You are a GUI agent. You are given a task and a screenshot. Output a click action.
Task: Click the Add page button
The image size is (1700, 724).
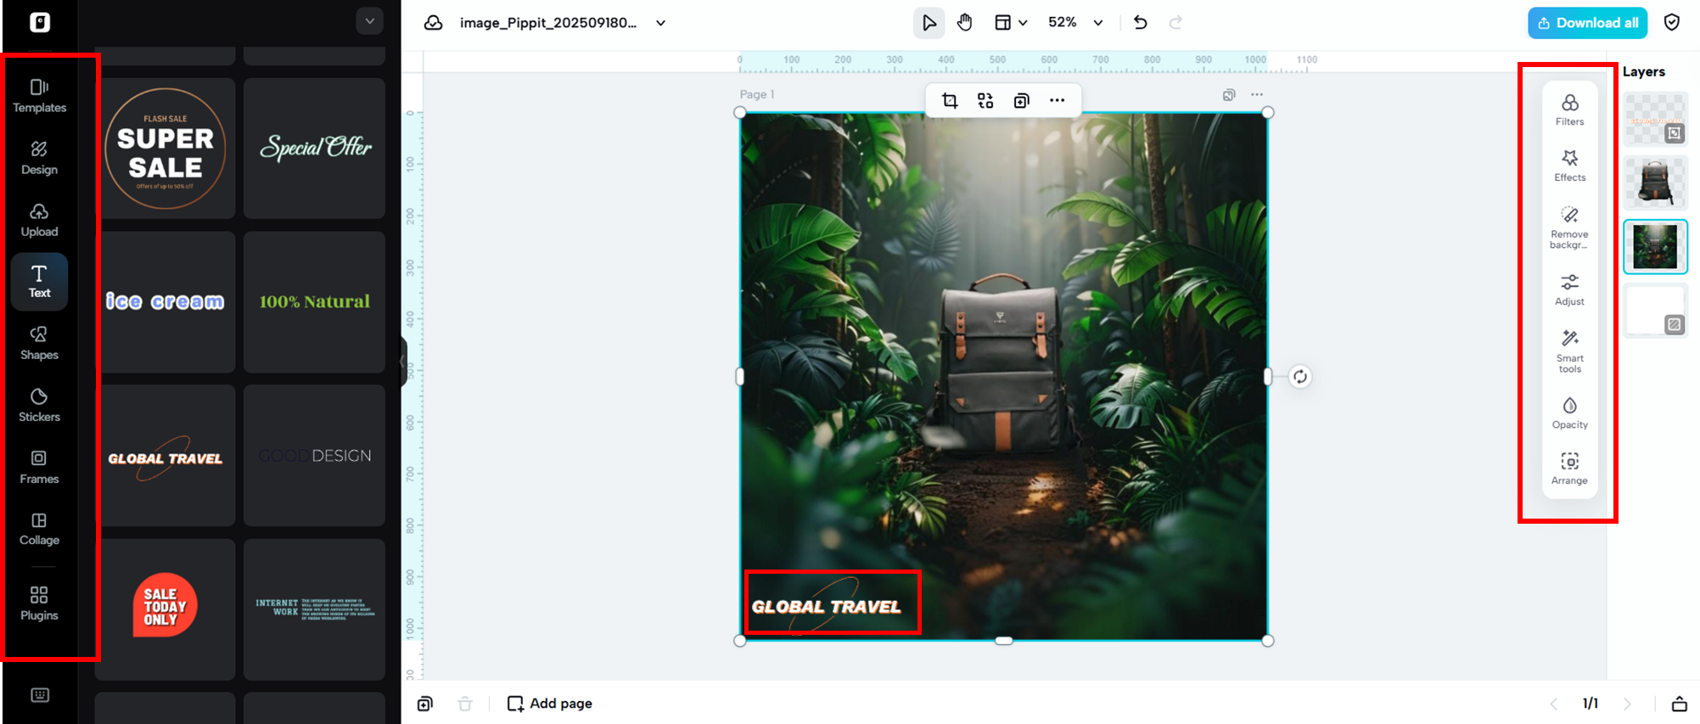550,704
